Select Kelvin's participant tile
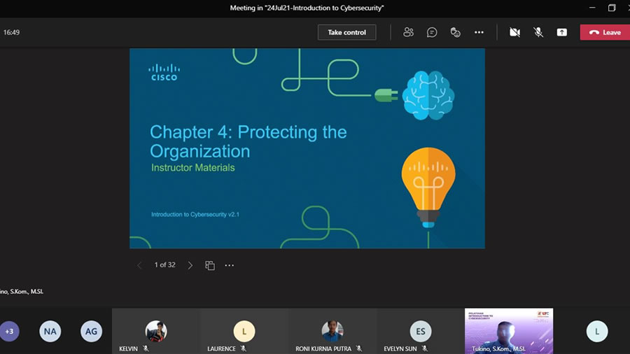The height and width of the screenshot is (354, 630). [x=156, y=331]
